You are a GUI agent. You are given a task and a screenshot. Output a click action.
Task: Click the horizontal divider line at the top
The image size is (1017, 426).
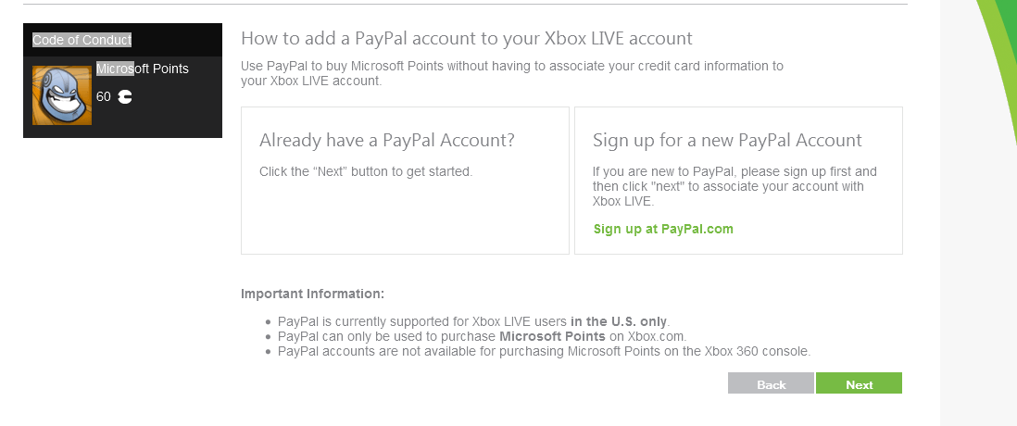coord(465,5)
